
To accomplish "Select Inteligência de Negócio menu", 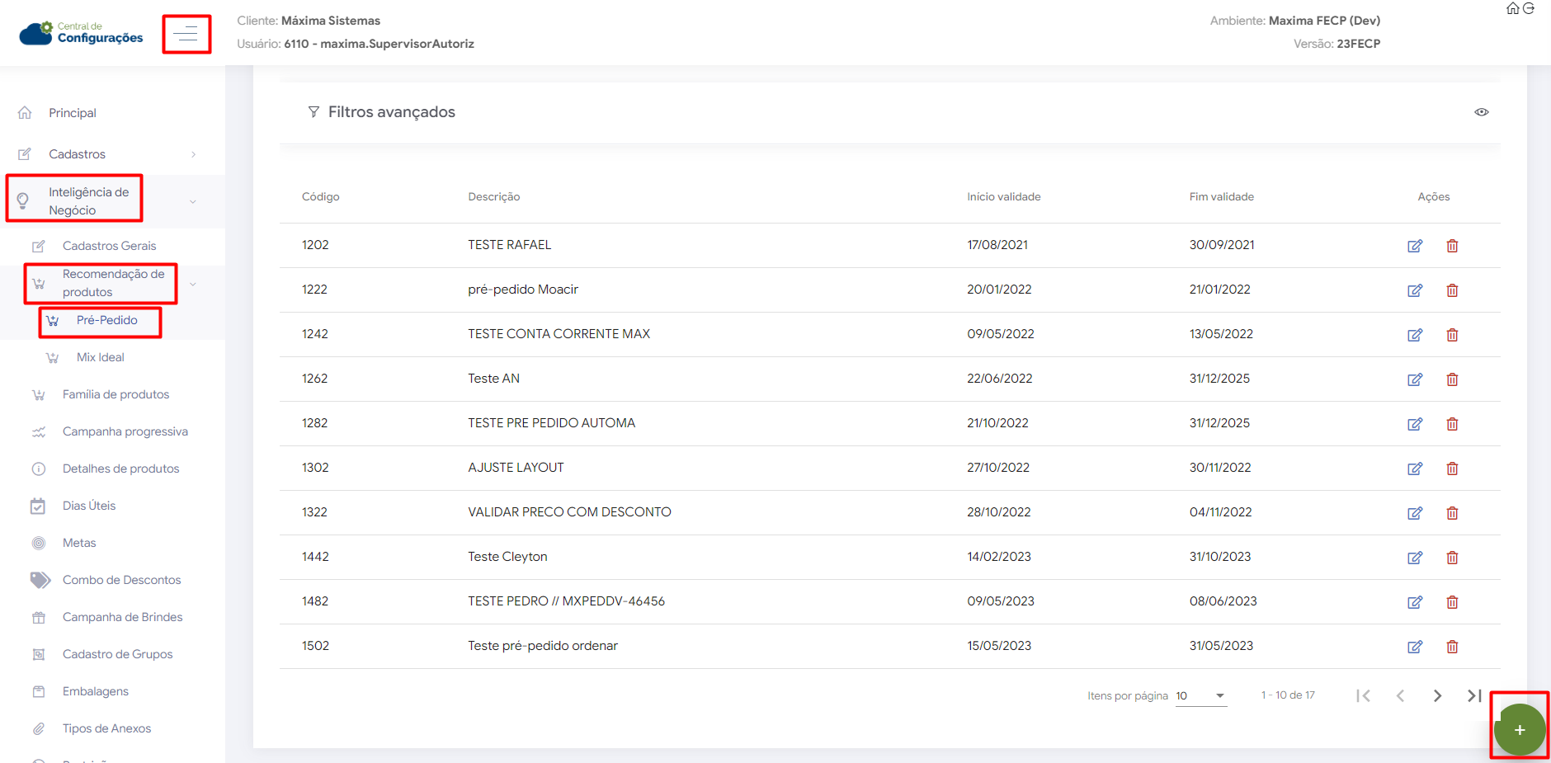I will [88, 201].
